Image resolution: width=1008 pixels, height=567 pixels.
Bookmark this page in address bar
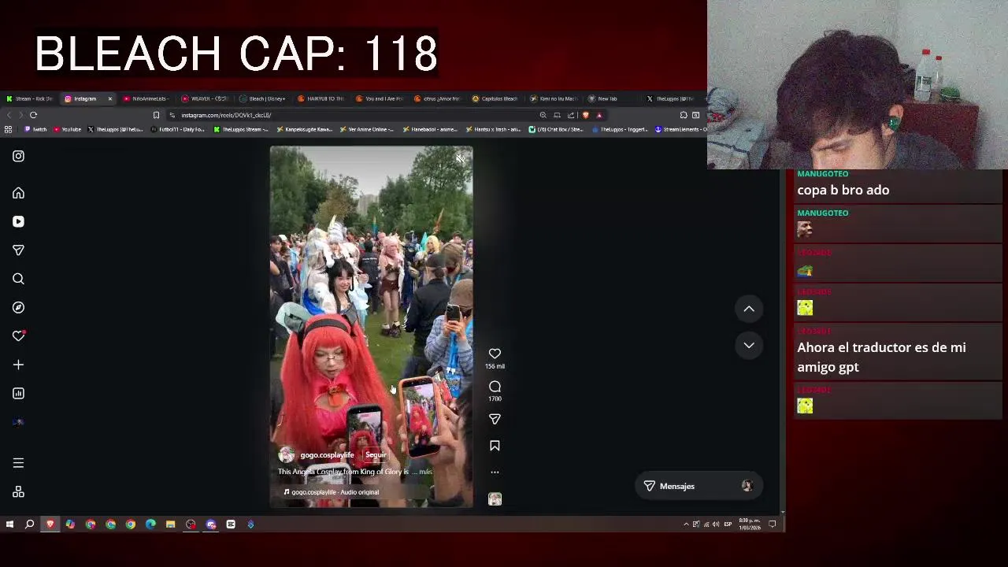tap(156, 115)
